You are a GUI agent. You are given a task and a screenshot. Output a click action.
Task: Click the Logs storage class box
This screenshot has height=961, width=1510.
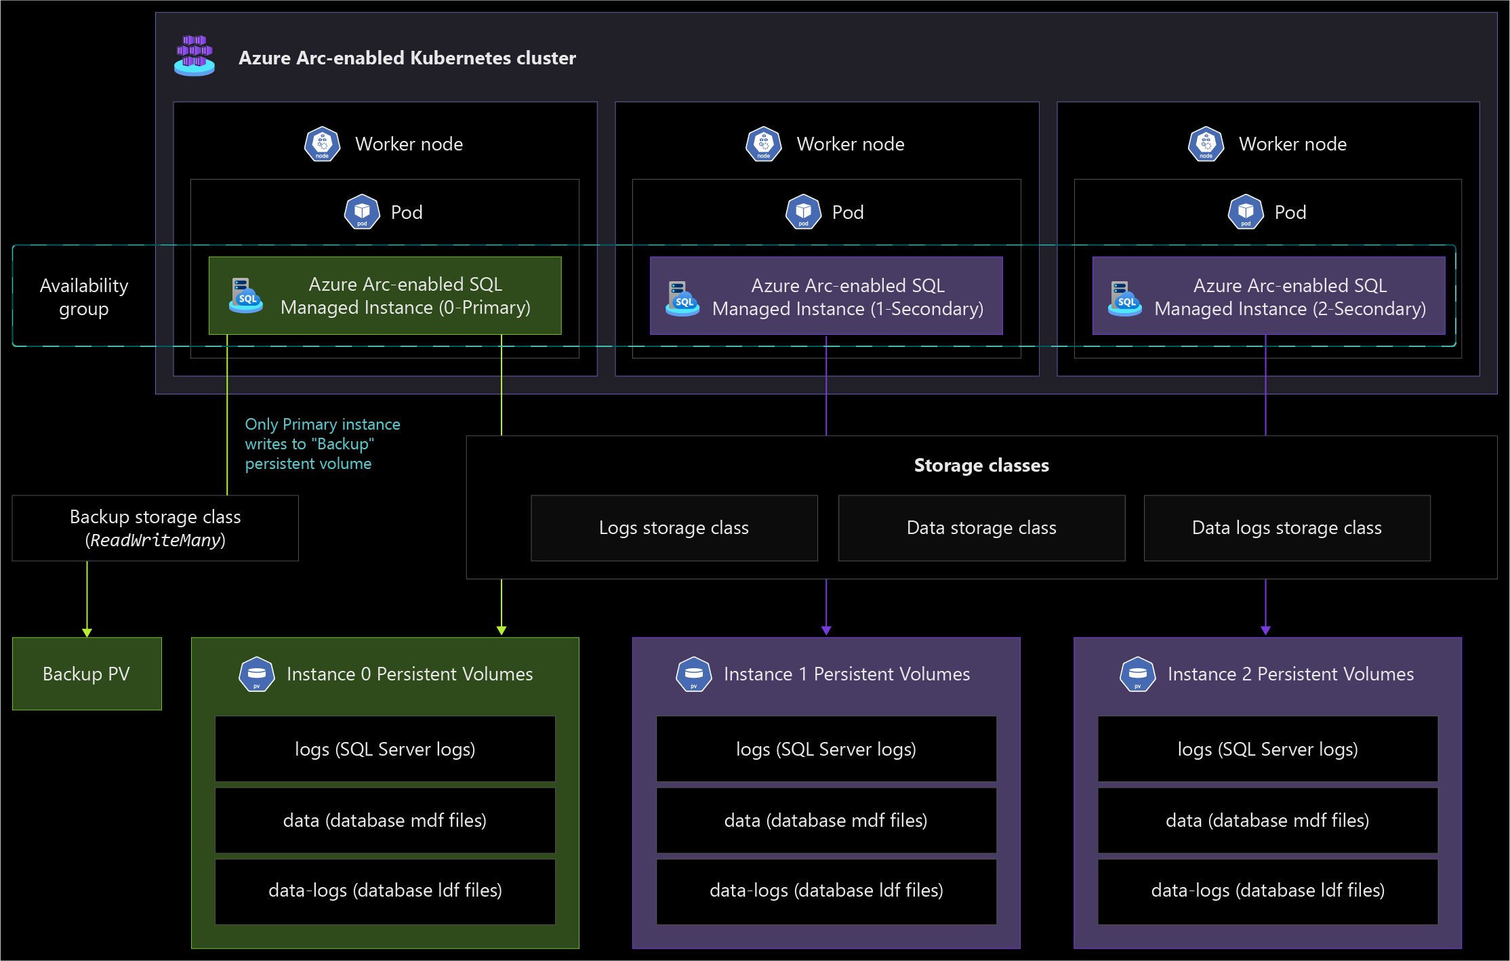click(x=674, y=528)
